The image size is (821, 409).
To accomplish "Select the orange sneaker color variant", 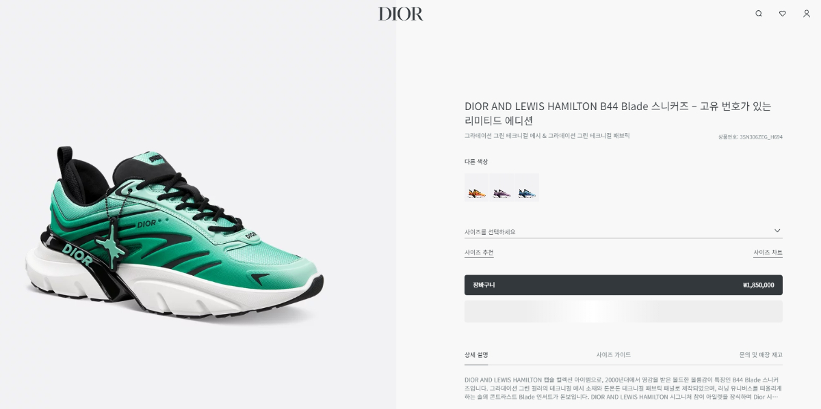I will pos(477,188).
